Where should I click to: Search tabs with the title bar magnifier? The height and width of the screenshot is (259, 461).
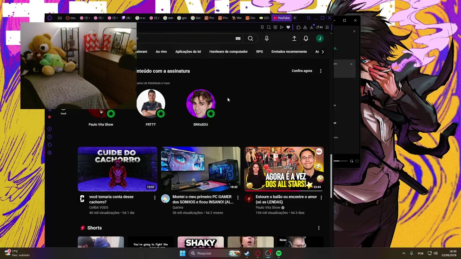click(x=309, y=18)
